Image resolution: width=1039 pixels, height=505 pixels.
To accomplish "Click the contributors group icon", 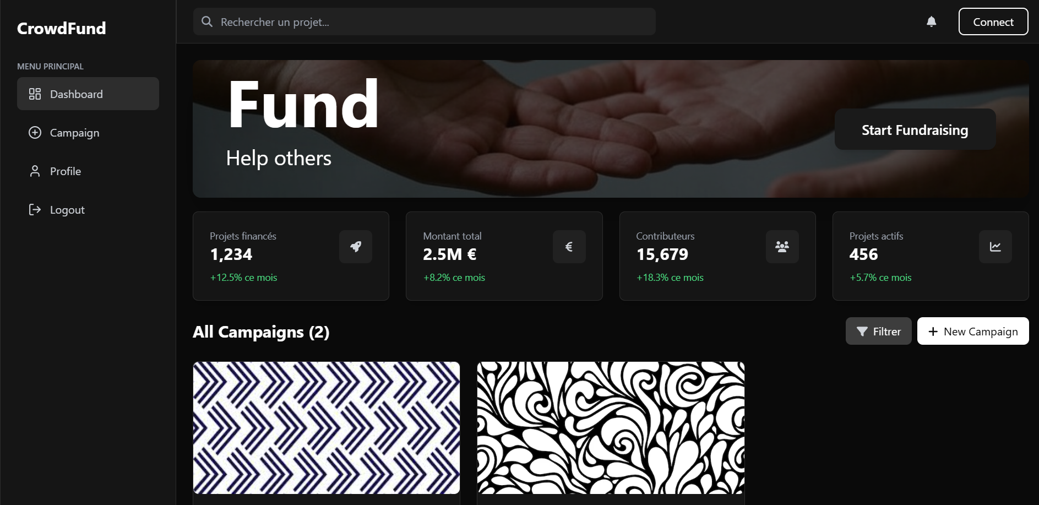I will pyautogui.click(x=782, y=247).
